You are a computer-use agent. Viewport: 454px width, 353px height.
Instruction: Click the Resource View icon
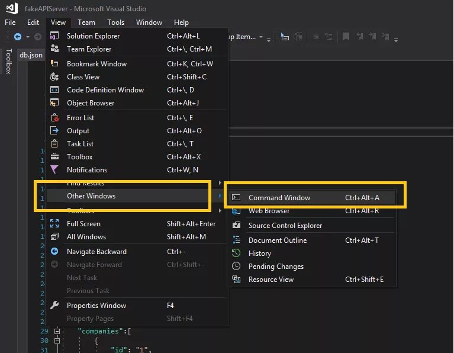pos(236,279)
